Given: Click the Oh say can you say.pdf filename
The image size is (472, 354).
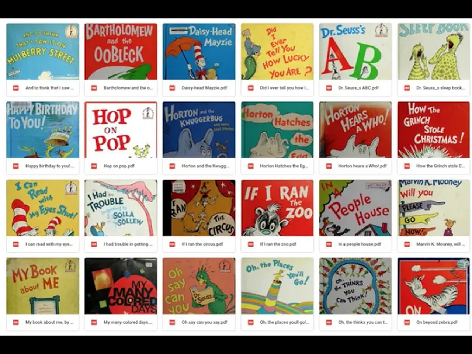Looking at the screenshot, I should coord(204,322).
